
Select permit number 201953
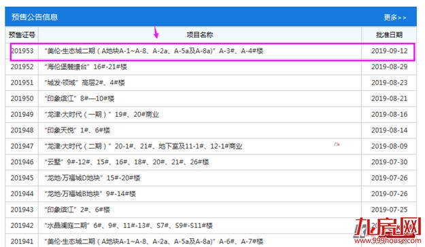22,51
